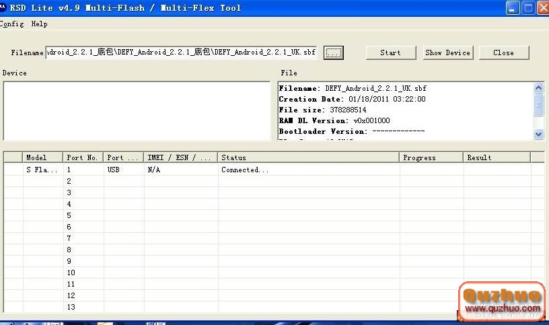Click the 'N/A' IMEI cell
Screen dimensions: 549x325
pyautogui.click(x=181, y=170)
